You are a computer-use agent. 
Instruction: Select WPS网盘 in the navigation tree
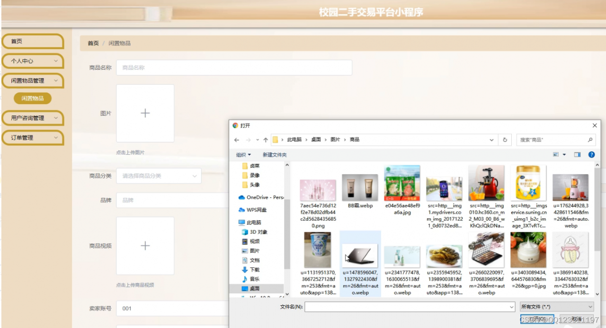coord(253,210)
